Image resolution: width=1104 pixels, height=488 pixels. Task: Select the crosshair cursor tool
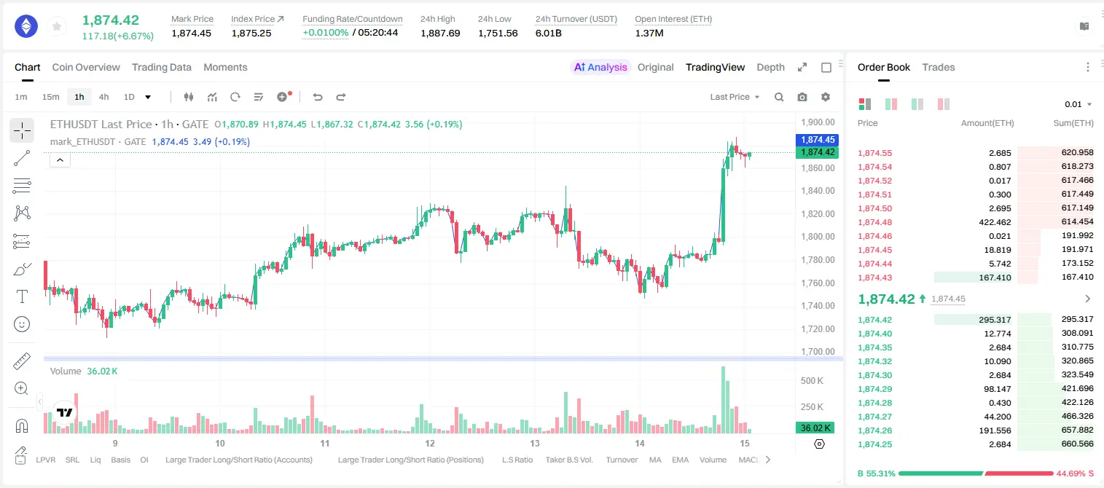22,131
